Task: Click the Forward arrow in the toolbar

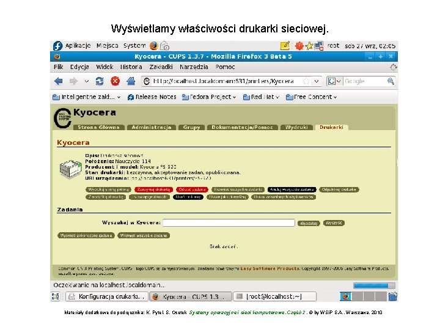Action: click(73, 81)
